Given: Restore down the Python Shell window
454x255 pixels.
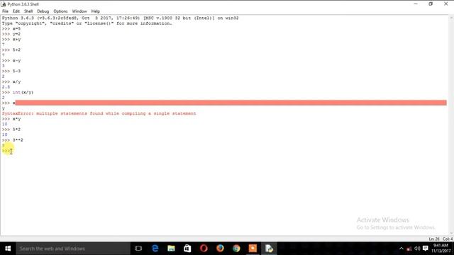Looking at the screenshot, I should click(x=431, y=4).
